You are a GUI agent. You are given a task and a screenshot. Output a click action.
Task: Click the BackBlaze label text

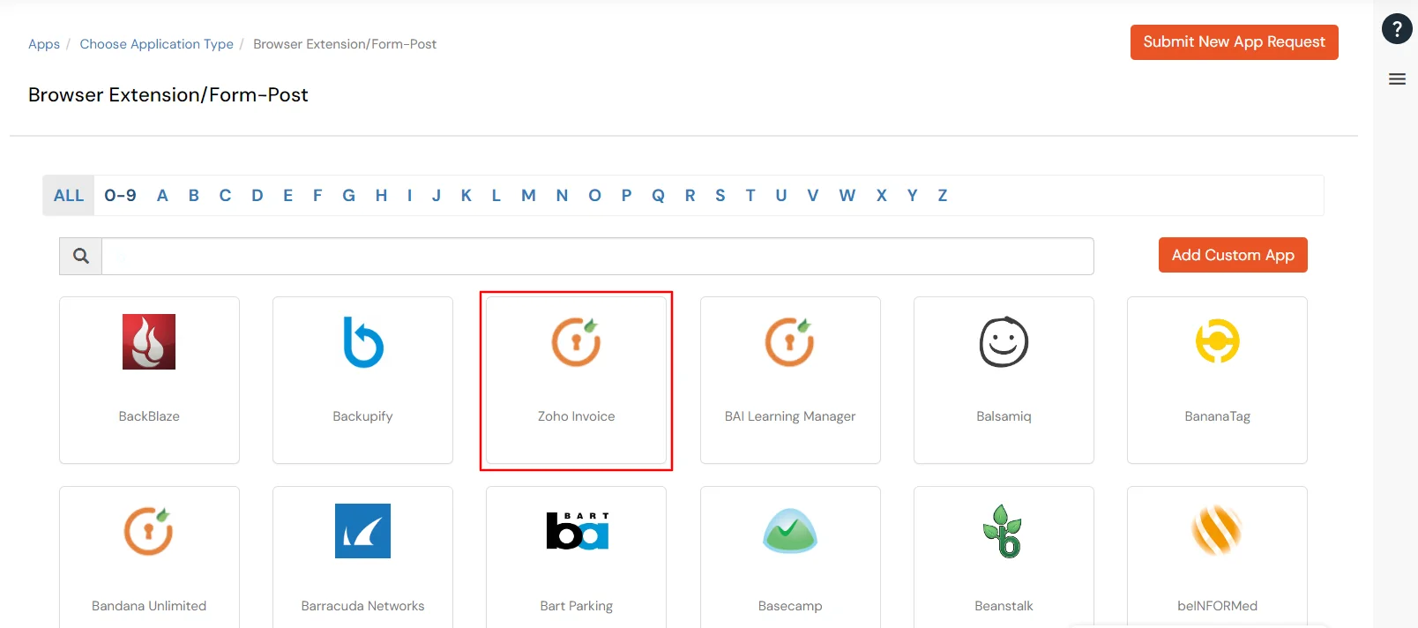149,416
